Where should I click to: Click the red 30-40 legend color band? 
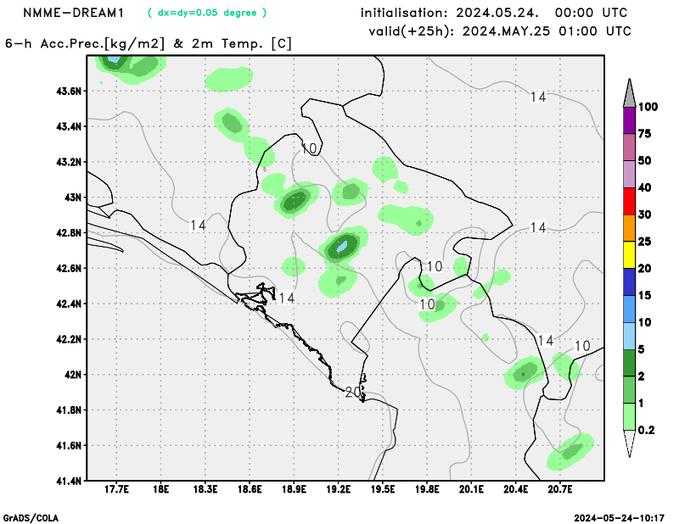coord(629,201)
